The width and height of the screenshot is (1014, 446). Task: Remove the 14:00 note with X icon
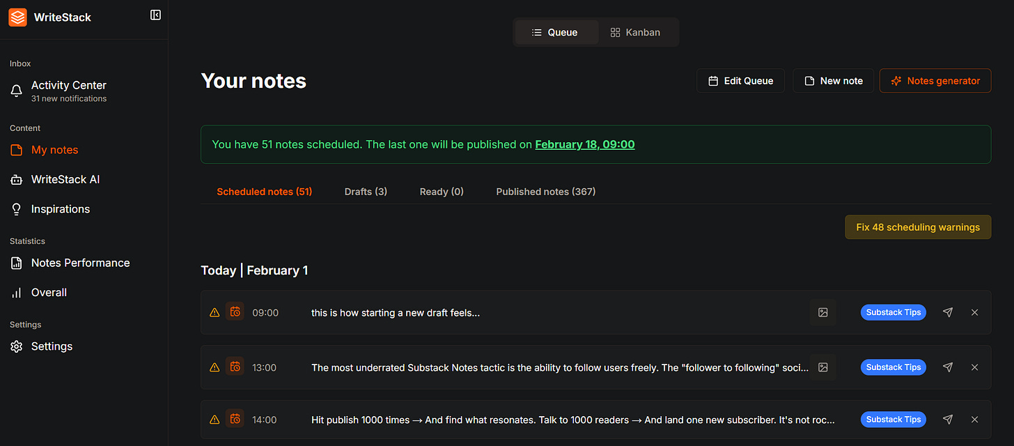point(975,420)
